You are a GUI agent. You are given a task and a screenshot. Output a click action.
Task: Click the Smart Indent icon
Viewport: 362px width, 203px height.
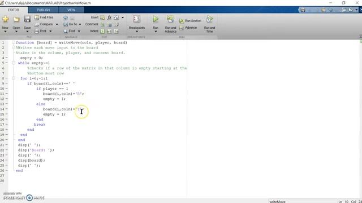click(102, 31)
